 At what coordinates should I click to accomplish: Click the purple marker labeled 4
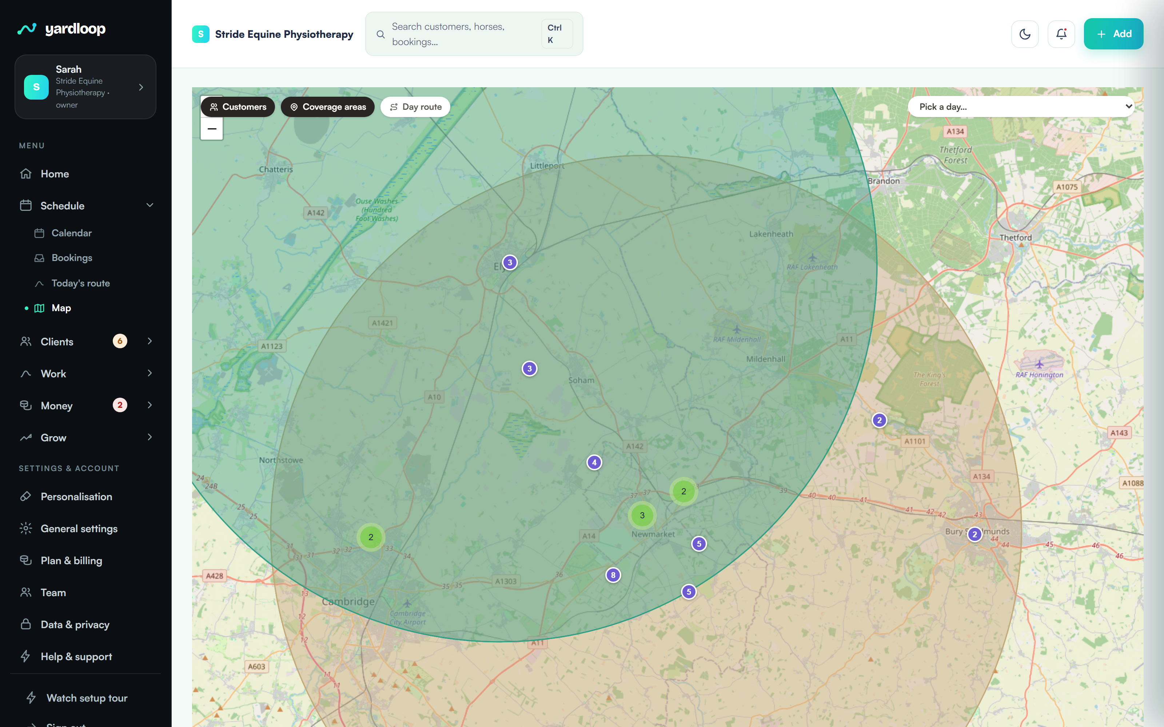tap(594, 462)
